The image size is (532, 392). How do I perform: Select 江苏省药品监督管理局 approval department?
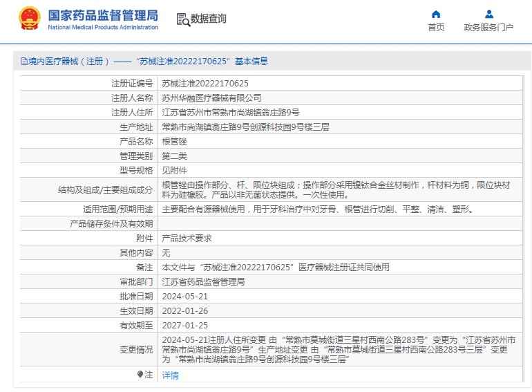(x=203, y=282)
